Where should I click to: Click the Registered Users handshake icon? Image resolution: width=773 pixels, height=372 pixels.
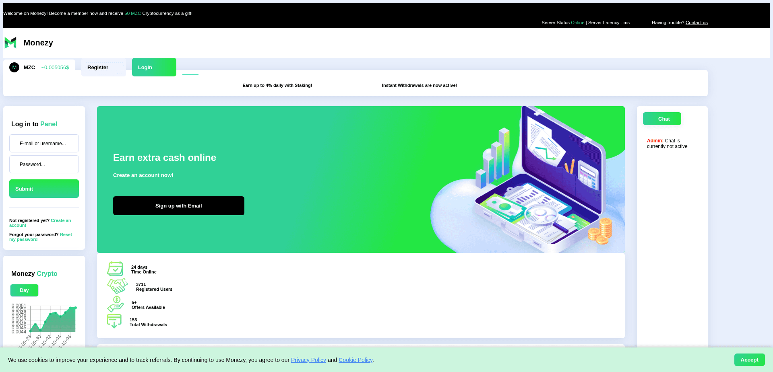point(117,286)
